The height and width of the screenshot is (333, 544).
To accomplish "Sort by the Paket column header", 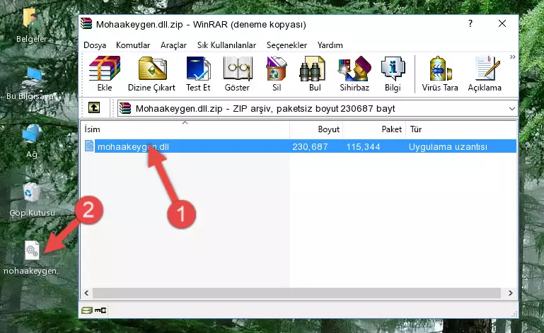I will 374,129.
